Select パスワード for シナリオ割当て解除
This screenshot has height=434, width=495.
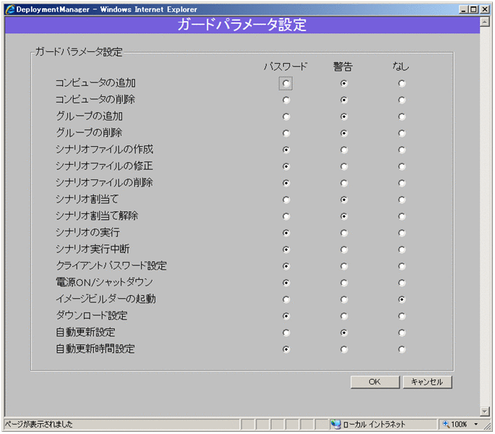point(286,216)
